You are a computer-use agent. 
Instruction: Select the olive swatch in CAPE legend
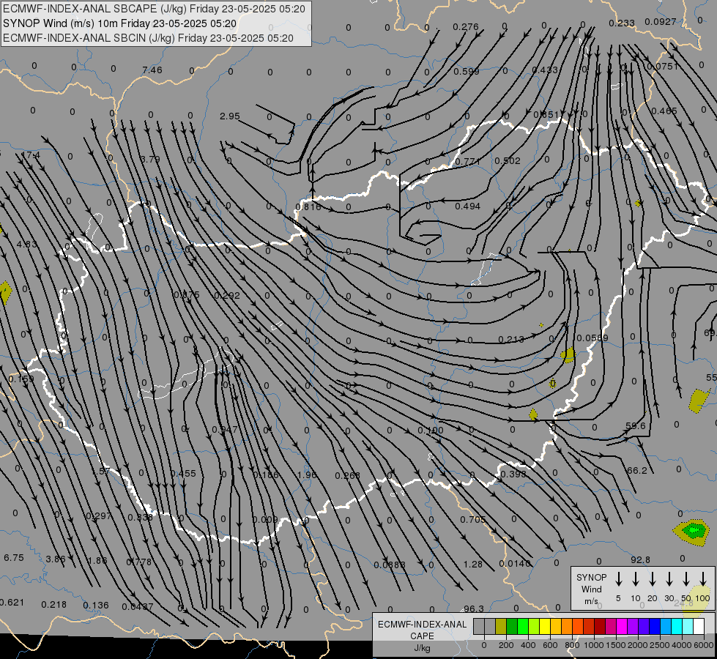coord(501,626)
